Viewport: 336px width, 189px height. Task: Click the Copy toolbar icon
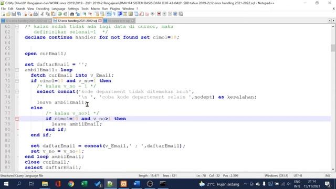tap(48, 14)
